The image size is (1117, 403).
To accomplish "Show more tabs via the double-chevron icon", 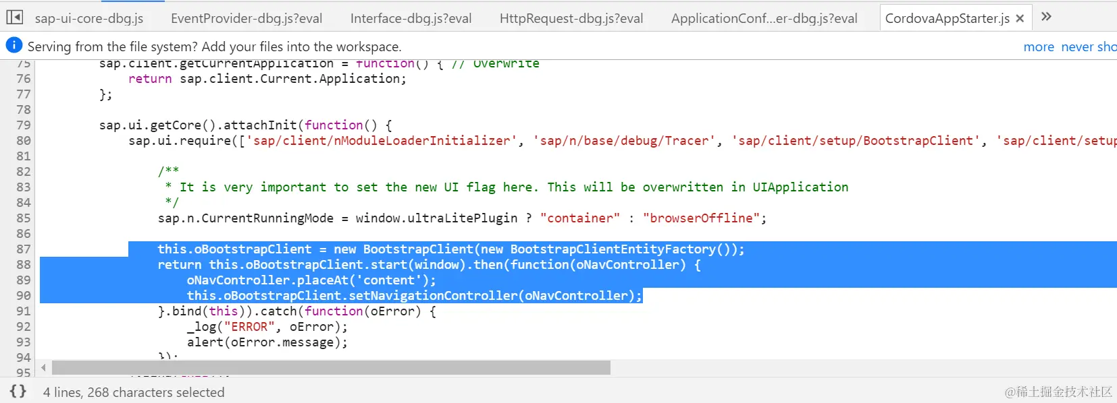I will (x=1046, y=17).
